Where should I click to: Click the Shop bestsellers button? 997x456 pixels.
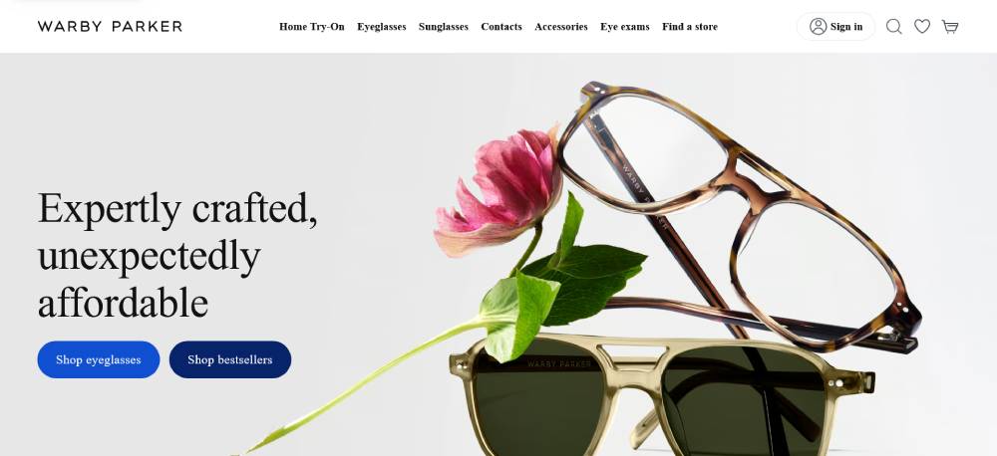tap(230, 359)
